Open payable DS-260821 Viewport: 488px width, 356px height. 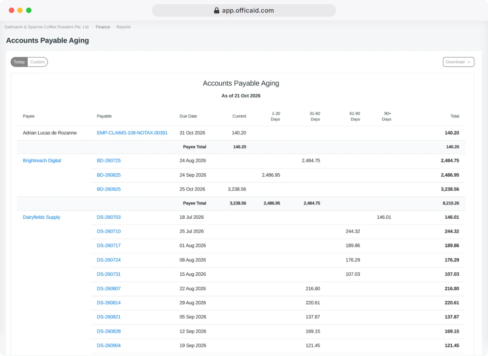(x=109, y=317)
